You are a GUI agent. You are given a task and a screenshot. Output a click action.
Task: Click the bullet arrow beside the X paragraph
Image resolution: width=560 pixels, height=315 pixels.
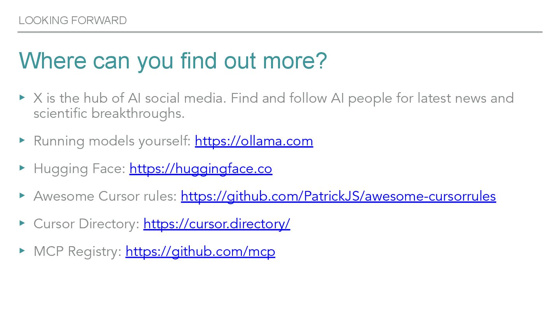click(22, 97)
